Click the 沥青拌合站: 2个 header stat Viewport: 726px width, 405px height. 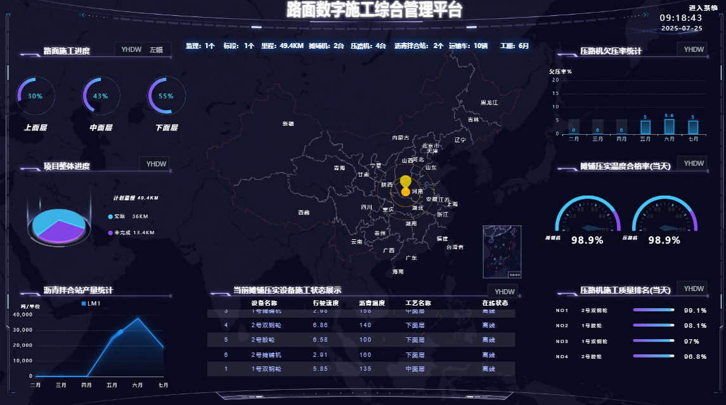pos(418,46)
